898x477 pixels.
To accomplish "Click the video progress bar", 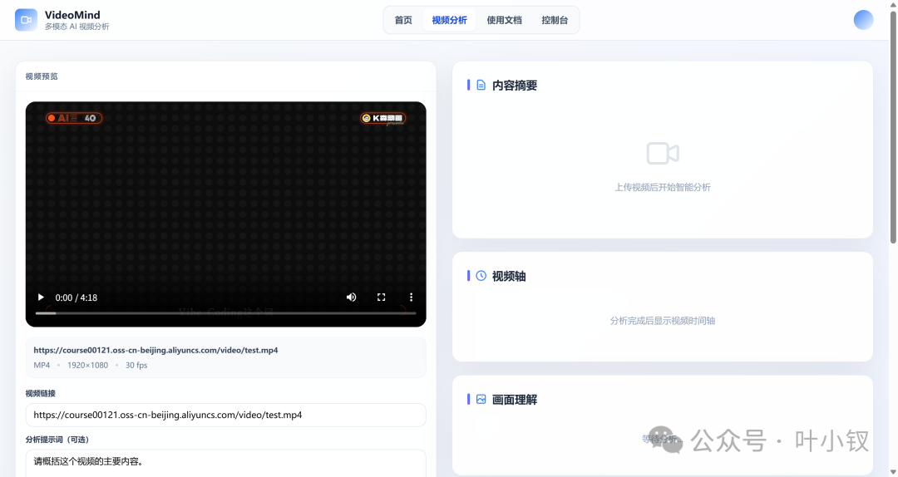I will (225, 313).
